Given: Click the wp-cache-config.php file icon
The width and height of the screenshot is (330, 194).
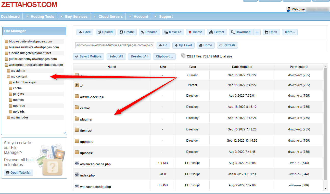Looking at the screenshot, I should (x=77, y=186).
